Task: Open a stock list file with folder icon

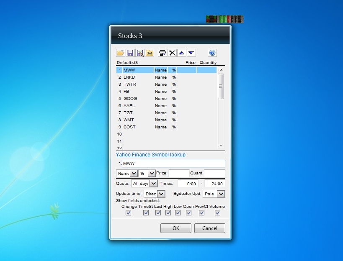Action: 121,53
